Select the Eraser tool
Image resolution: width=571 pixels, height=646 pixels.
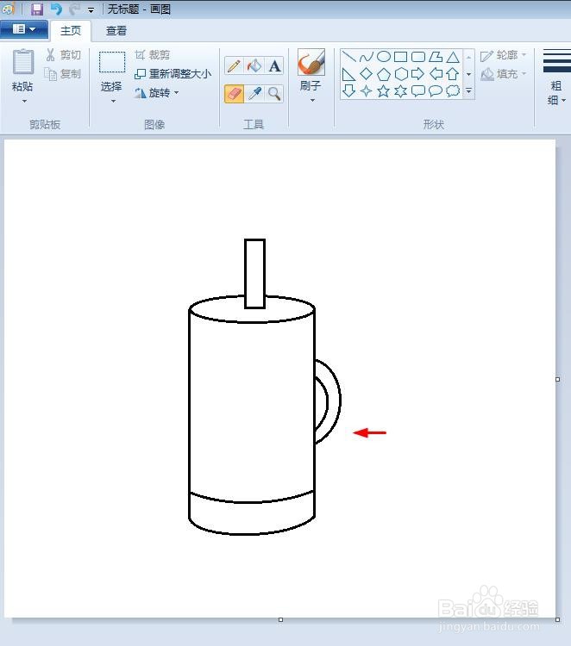(x=234, y=94)
